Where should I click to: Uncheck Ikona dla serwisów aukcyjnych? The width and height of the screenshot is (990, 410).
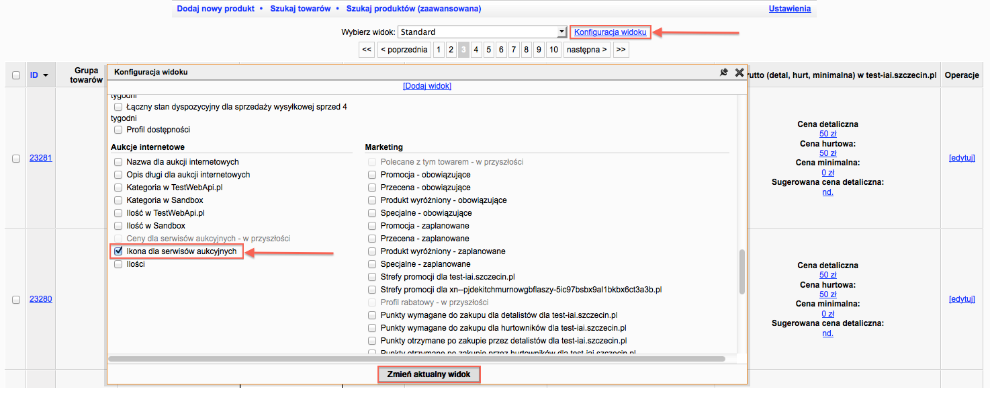118,251
